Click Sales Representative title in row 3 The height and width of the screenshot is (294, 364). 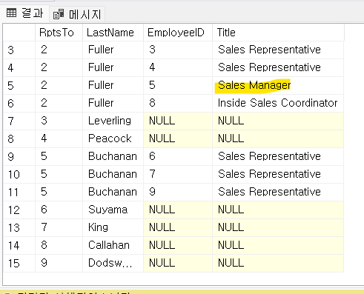pos(278,50)
